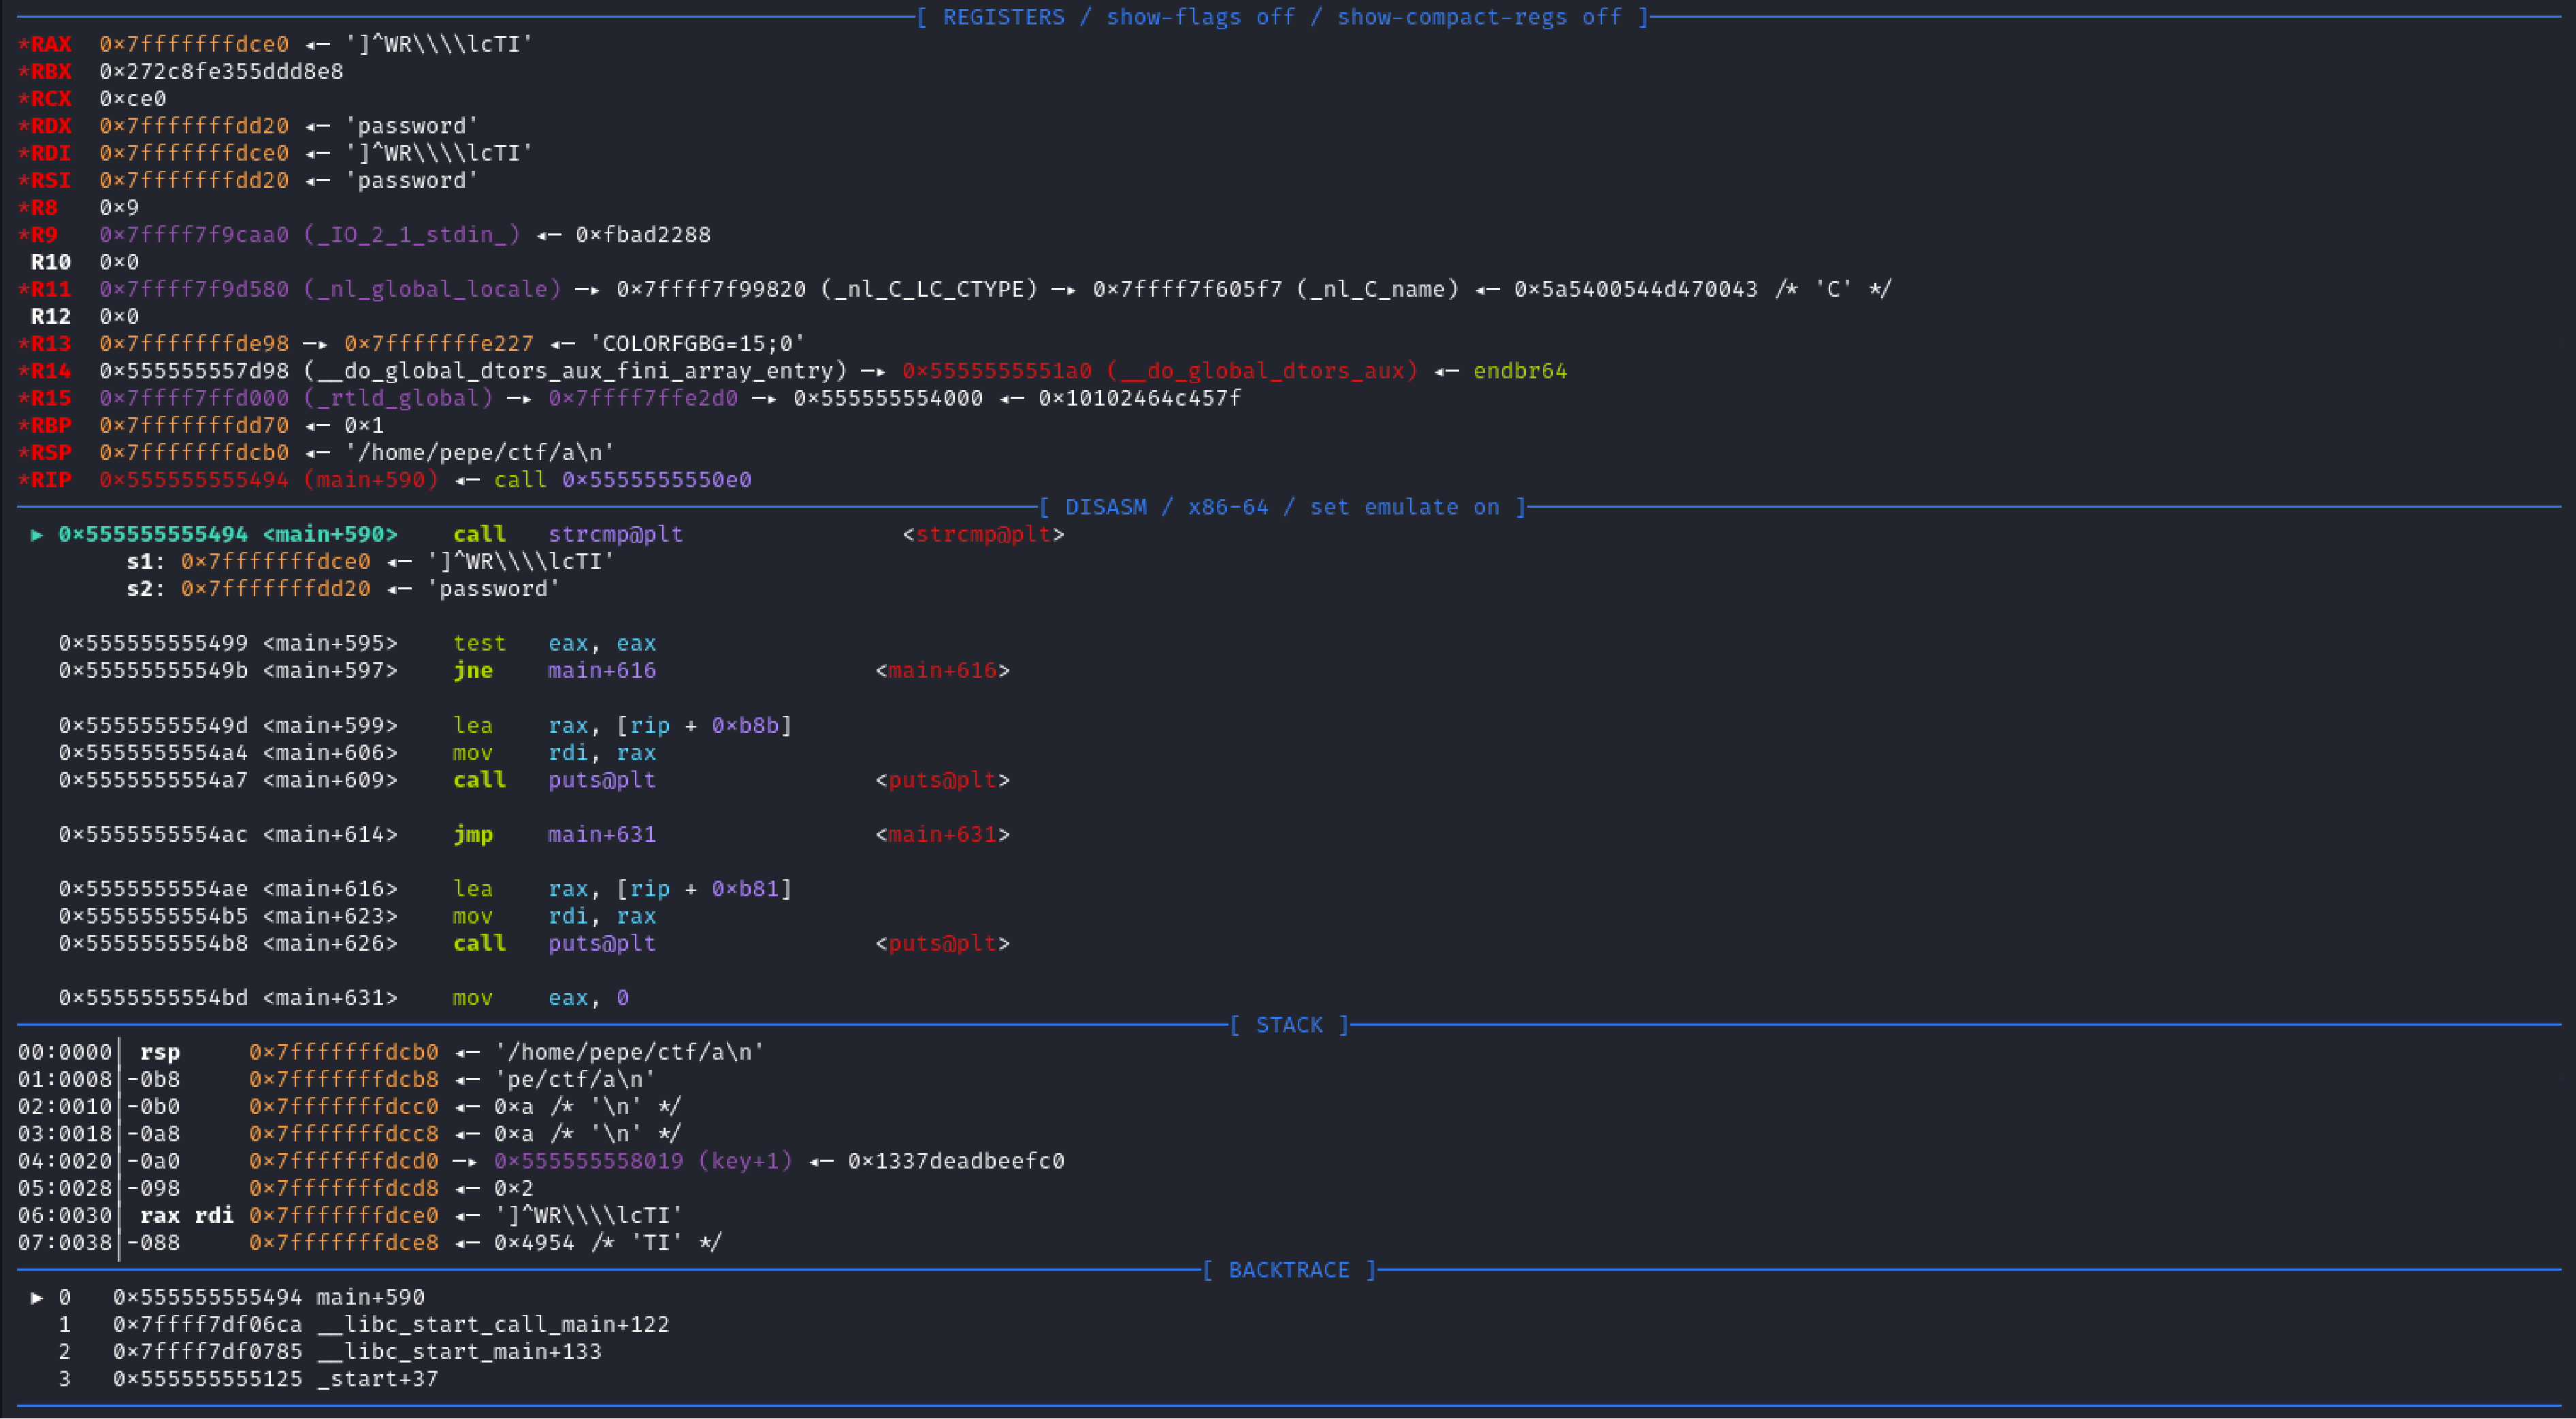Click the green current-instruction arrow in DISASM
The image size is (2576, 1419).
coord(37,535)
